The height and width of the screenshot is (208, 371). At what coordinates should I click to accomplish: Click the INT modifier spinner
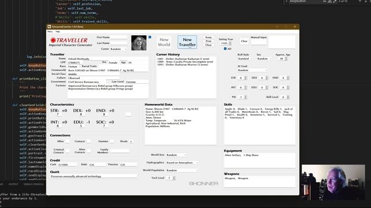[x=242, y=87]
